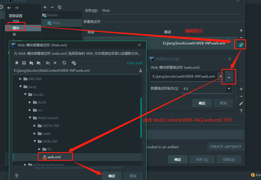Select the desktop directory icon
Image resolution: width=261 pixels, height=180 pixels.
24,63
